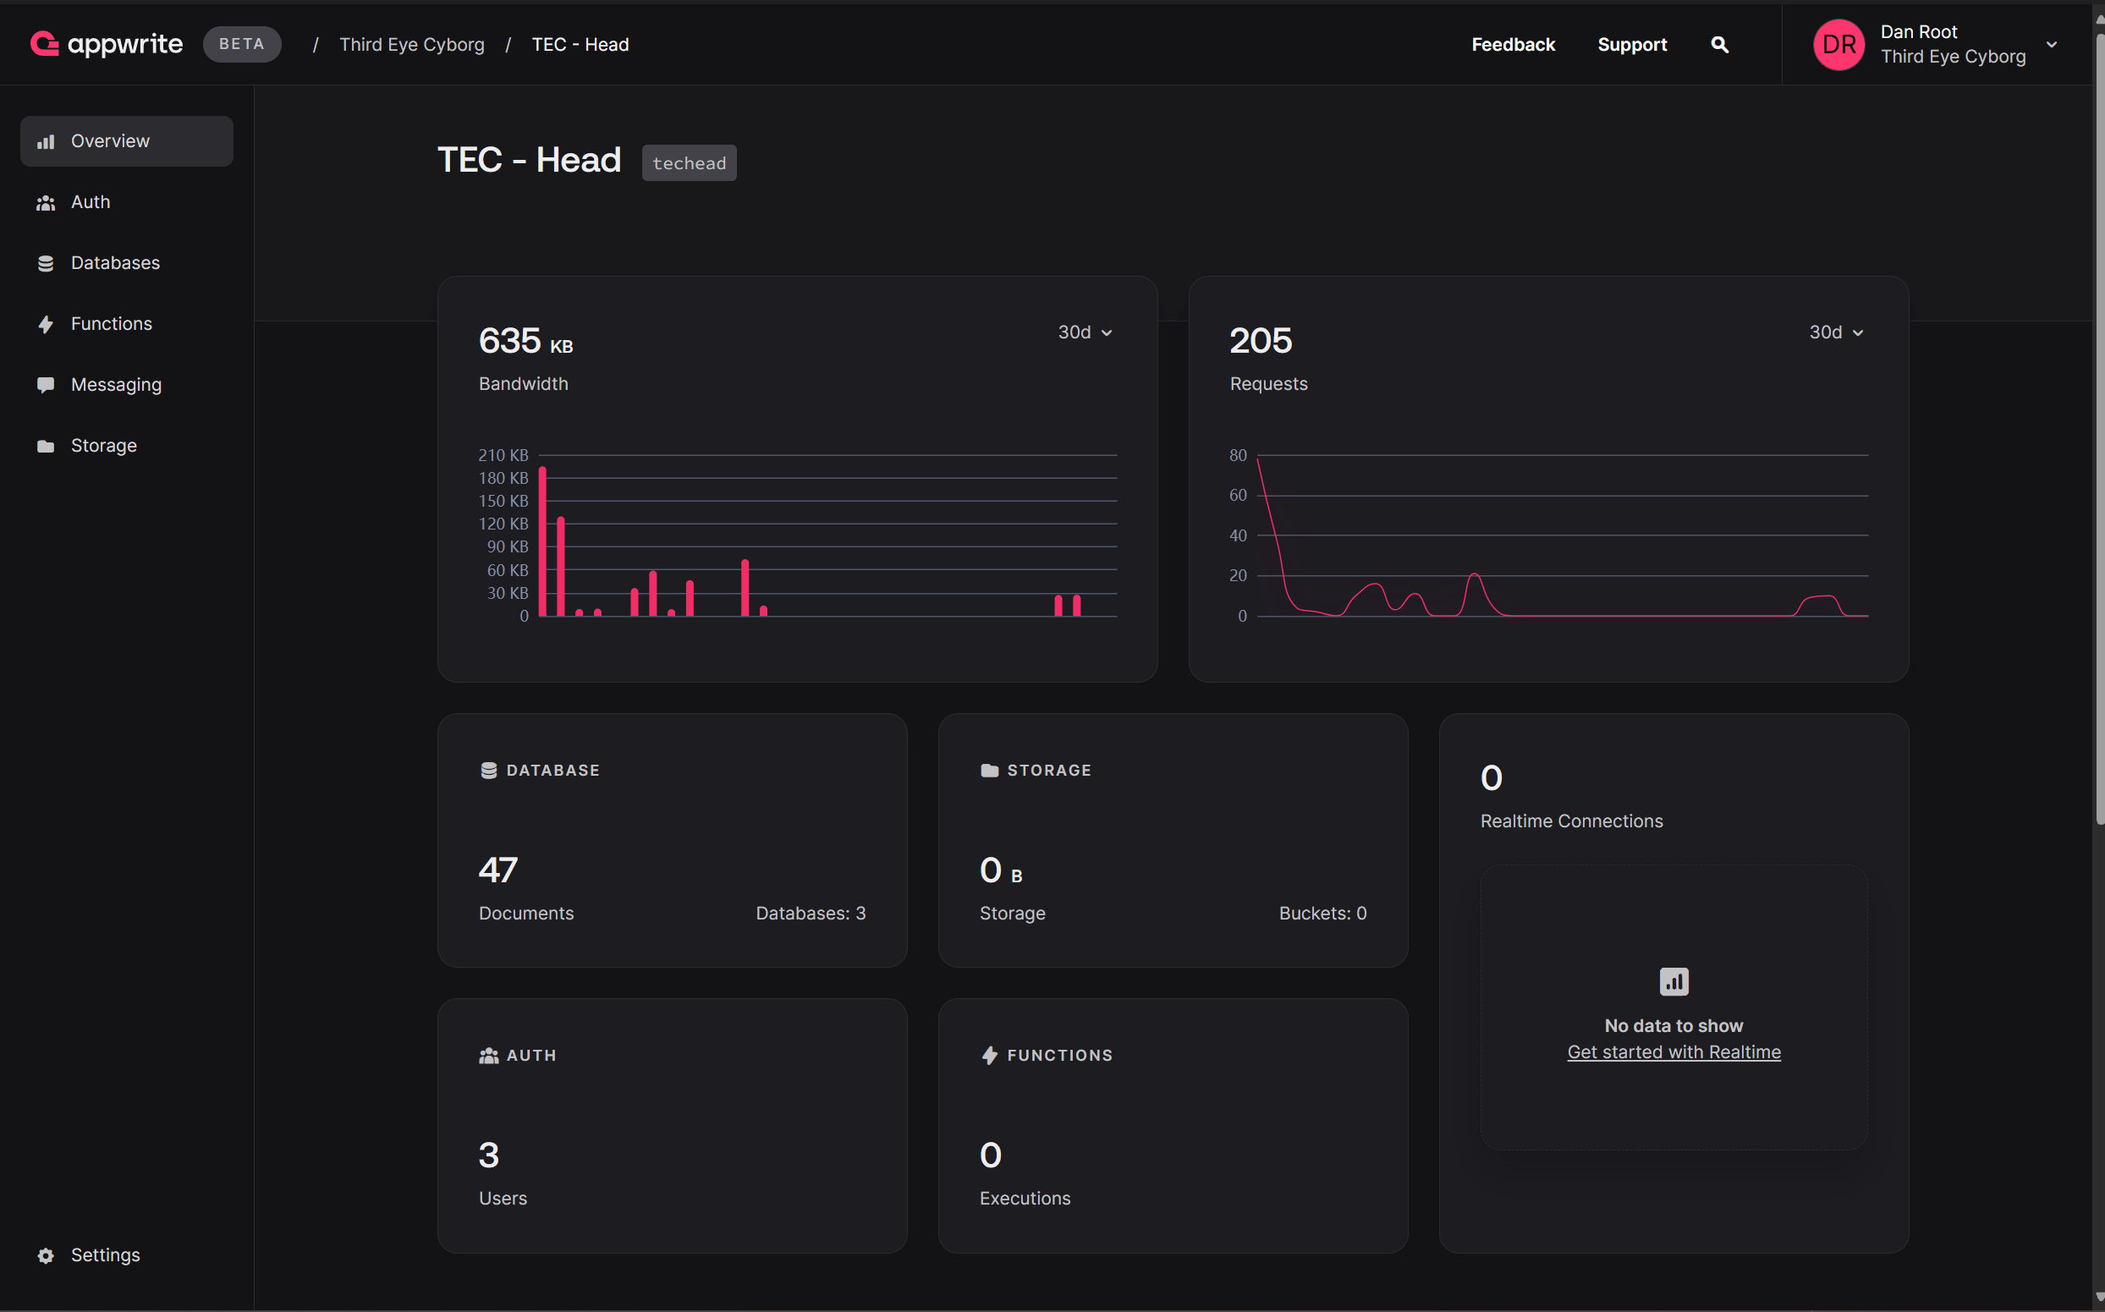
Task: Click the Databases stack icon in sidebar
Action: click(46, 263)
